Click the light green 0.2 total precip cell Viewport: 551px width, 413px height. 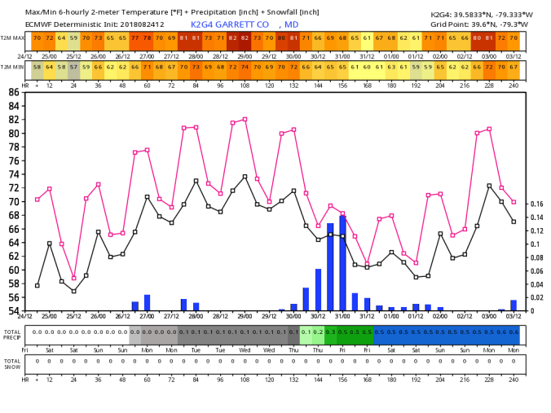318,332
